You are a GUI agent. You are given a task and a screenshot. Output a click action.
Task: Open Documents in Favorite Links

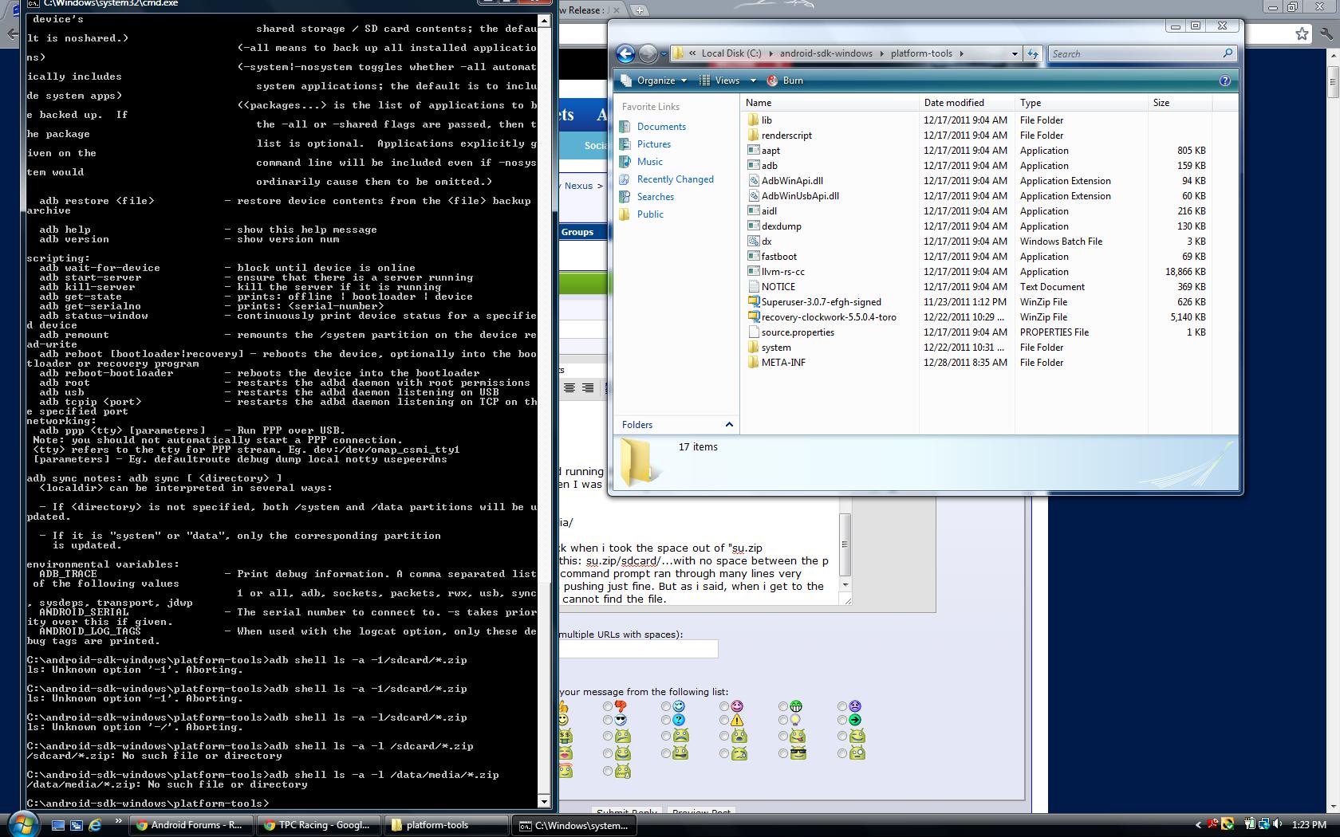(x=661, y=127)
